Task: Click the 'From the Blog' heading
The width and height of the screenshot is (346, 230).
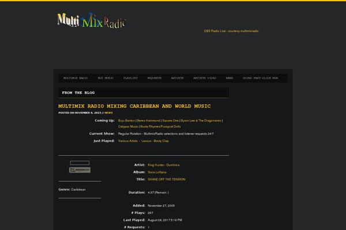Action: click(78, 93)
